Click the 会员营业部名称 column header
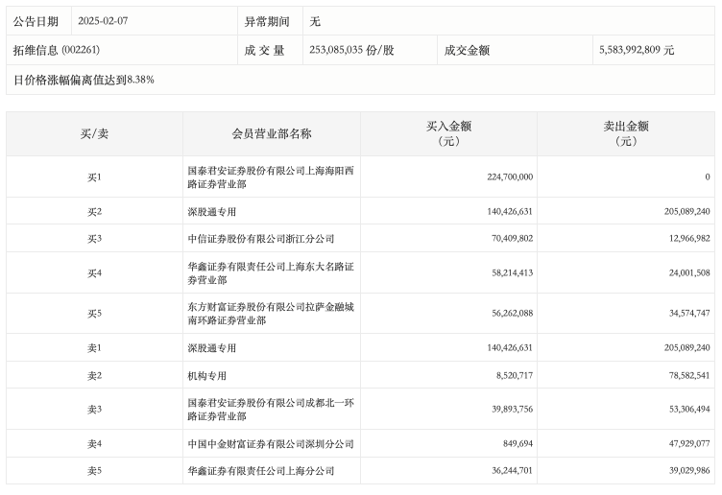The width and height of the screenshot is (722, 495). [x=271, y=133]
